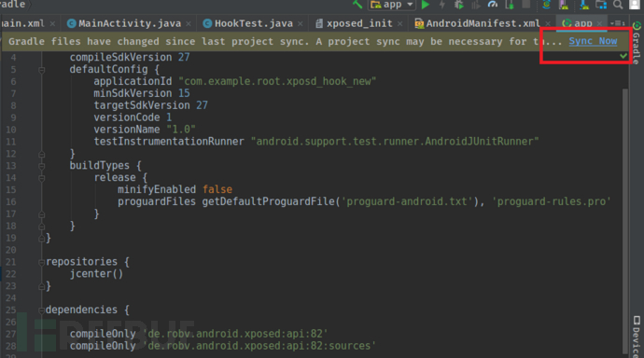The image size is (644, 358).
Task: Click the jcenter() line
Action: tap(96, 273)
